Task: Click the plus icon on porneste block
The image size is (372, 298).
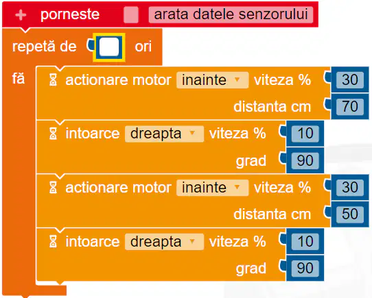Action: coord(21,15)
